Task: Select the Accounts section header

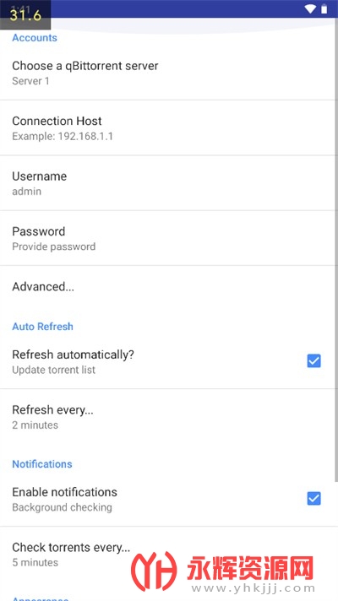Action: pyautogui.click(x=35, y=37)
